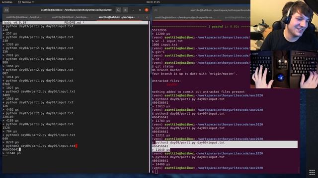Click the '8278 µs' timing line
The image size is (318, 178).
coord(10,142)
